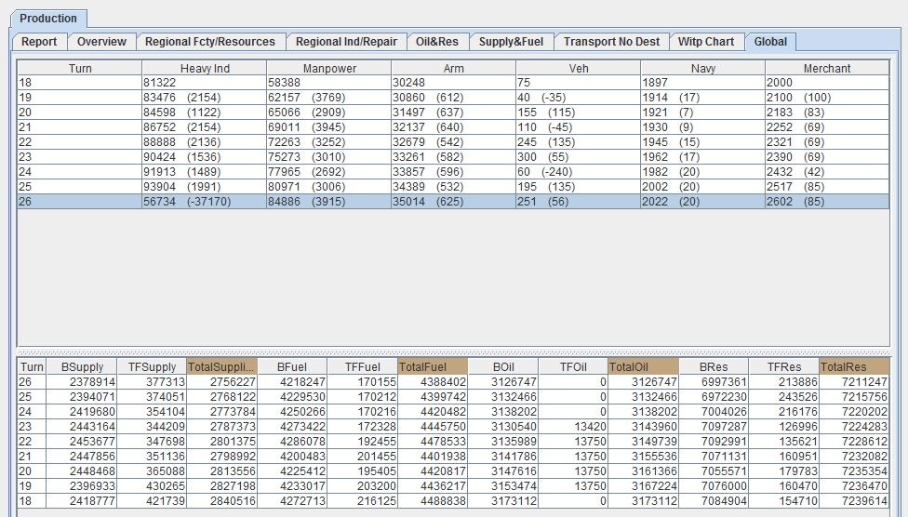Sort by Merchant column header
This screenshot has width=908, height=517.
(x=827, y=68)
